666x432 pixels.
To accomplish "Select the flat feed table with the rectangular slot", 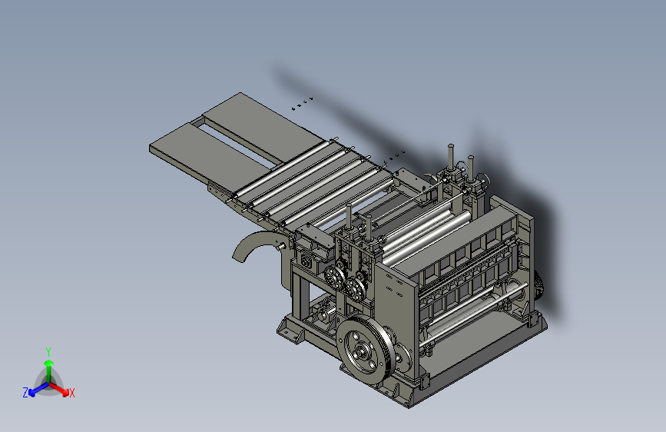I will (230, 145).
